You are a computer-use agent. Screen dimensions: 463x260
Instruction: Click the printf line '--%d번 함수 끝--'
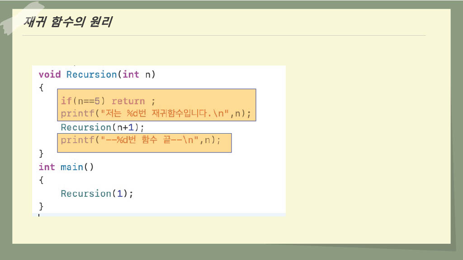click(x=141, y=140)
